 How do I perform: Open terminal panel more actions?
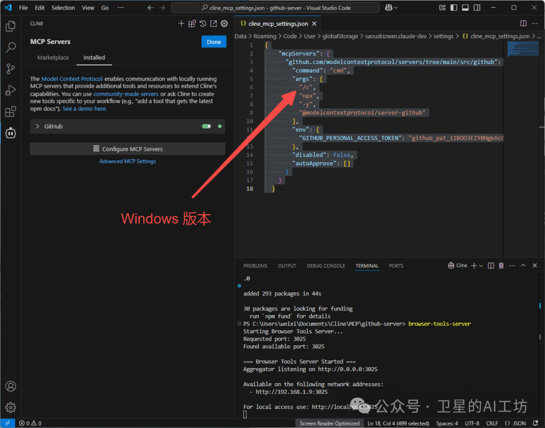(512, 266)
